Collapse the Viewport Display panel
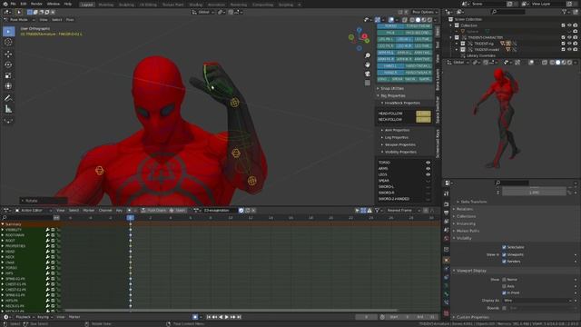This screenshot has height=327, width=581. pos(470,271)
